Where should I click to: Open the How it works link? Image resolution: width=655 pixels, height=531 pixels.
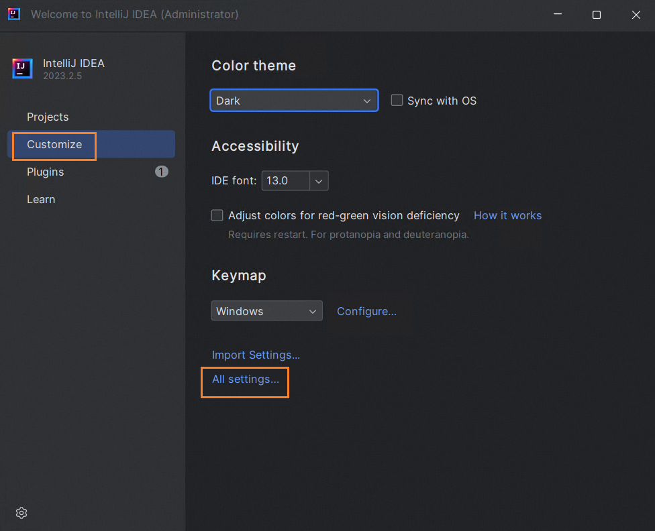tap(507, 215)
